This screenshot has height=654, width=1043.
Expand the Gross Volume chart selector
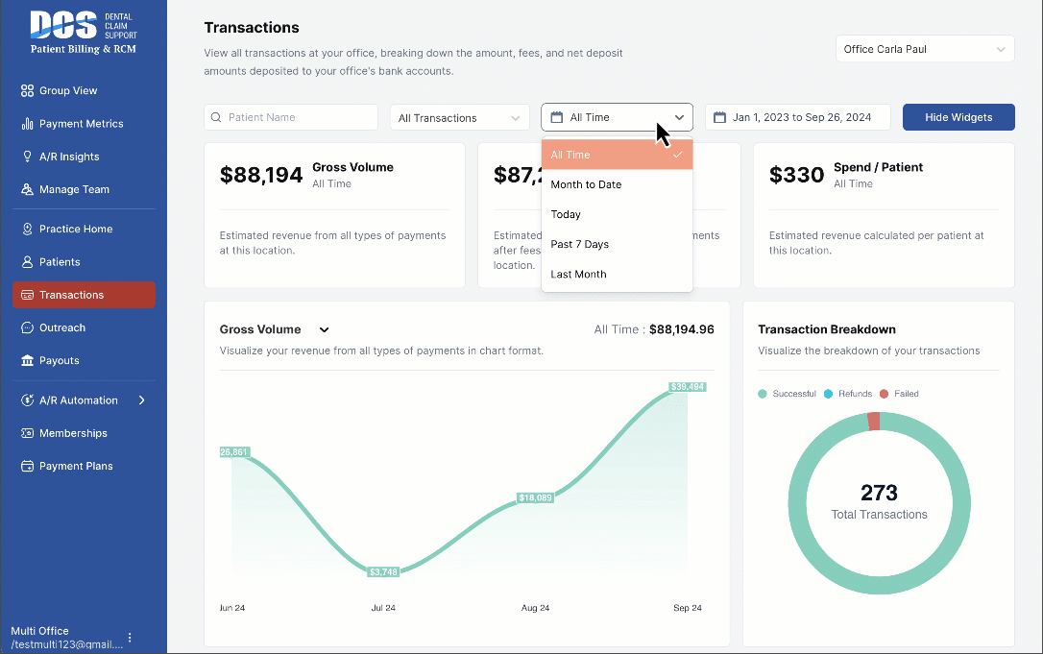click(x=324, y=329)
